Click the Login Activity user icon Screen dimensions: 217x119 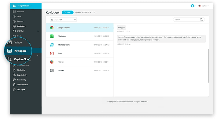click(14, 75)
